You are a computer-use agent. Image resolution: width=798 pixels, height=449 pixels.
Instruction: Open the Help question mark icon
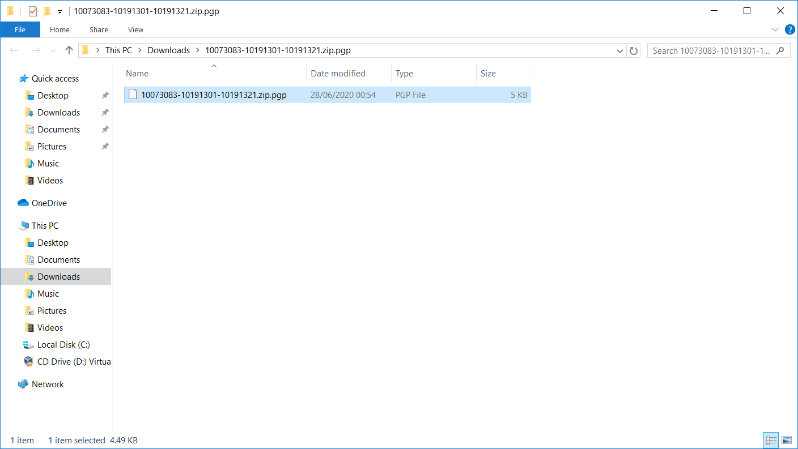tap(789, 29)
